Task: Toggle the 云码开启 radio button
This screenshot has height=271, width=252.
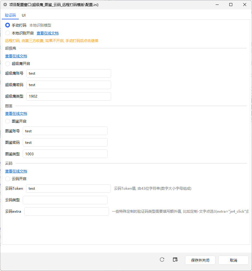Action: pyautogui.click(x=8, y=179)
